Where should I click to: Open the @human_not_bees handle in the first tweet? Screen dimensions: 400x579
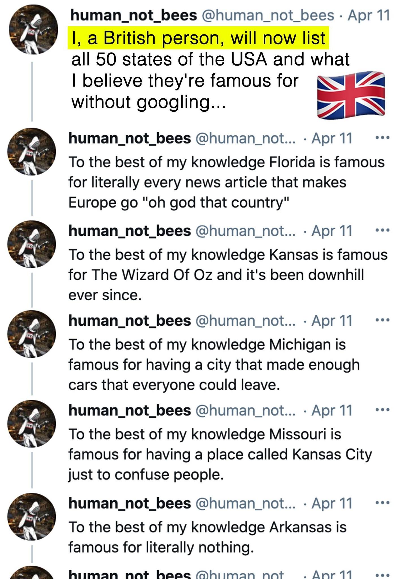pyautogui.click(x=268, y=15)
